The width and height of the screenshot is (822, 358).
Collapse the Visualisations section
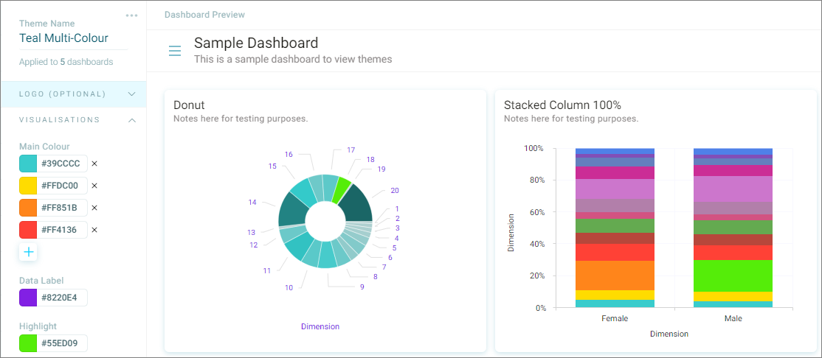(131, 120)
